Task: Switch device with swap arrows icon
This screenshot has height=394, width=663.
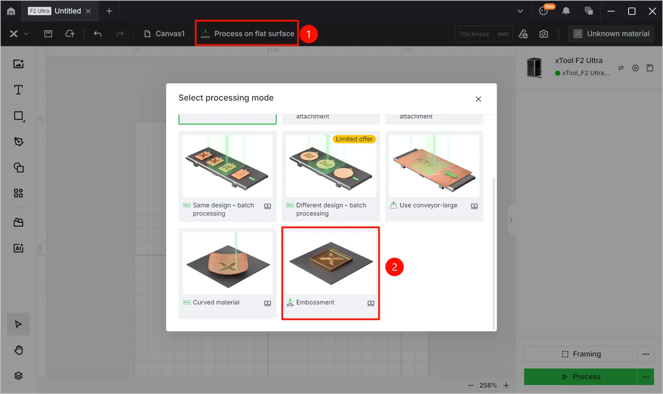Action: (x=621, y=68)
